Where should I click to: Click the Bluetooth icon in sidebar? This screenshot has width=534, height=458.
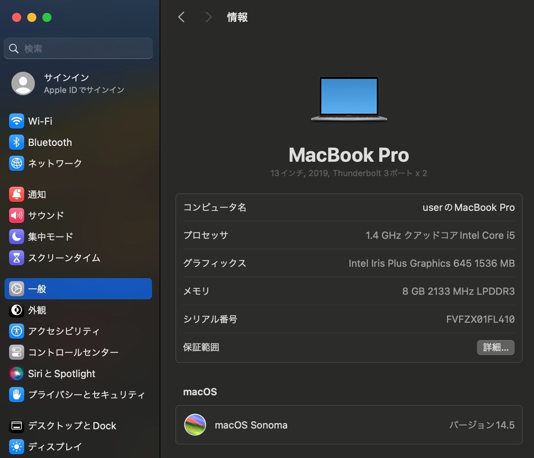point(16,142)
